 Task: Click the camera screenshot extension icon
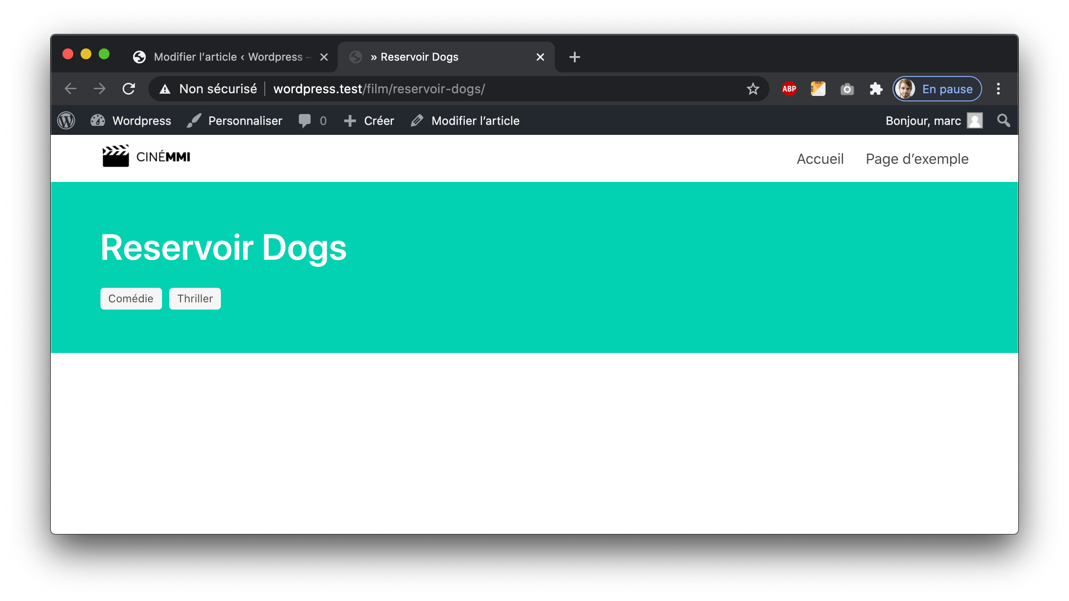(847, 89)
